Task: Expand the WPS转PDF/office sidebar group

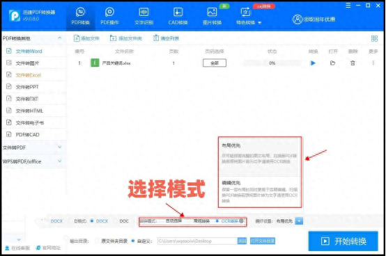Action: coord(60,161)
